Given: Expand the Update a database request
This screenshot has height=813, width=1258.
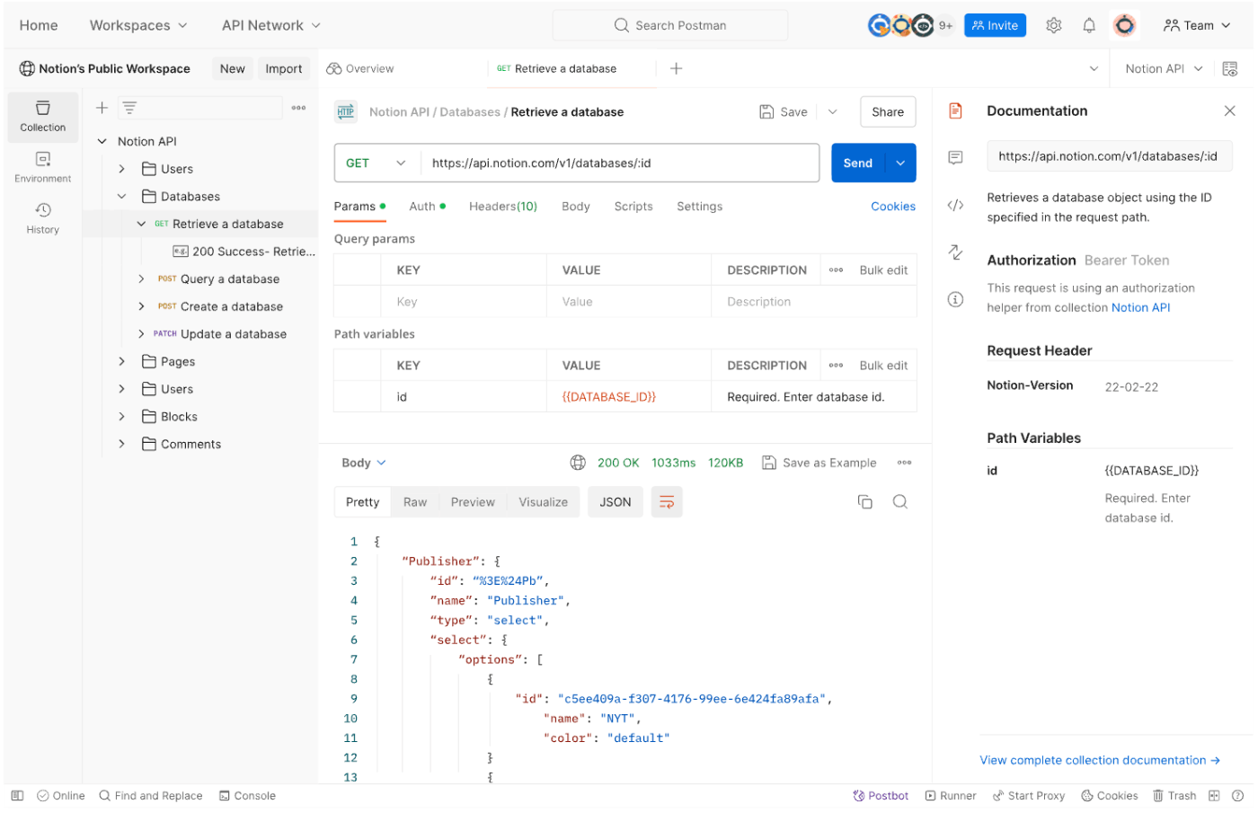Looking at the screenshot, I should pyautogui.click(x=141, y=334).
